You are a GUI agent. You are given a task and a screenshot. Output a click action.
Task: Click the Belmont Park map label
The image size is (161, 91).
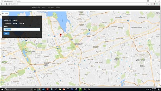[x=86, y=69]
